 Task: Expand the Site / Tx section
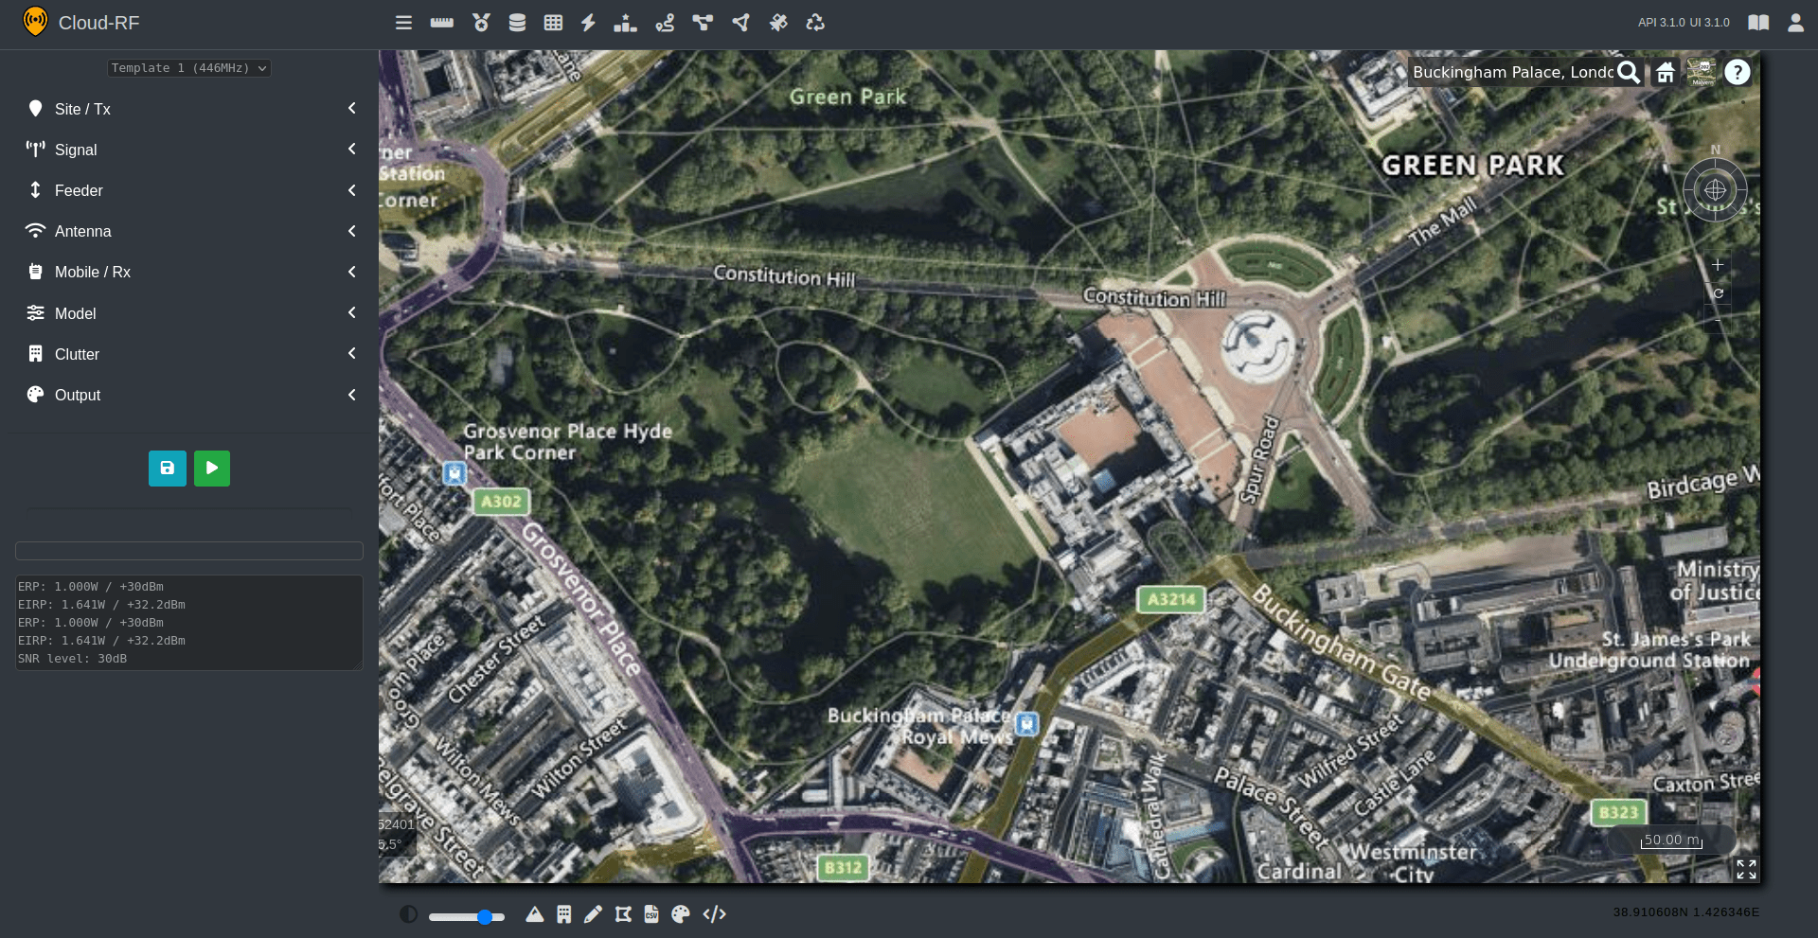(189, 109)
